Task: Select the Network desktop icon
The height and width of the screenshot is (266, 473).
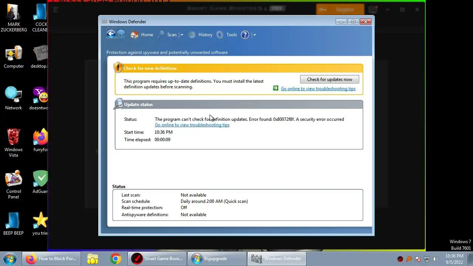Action: tap(14, 98)
